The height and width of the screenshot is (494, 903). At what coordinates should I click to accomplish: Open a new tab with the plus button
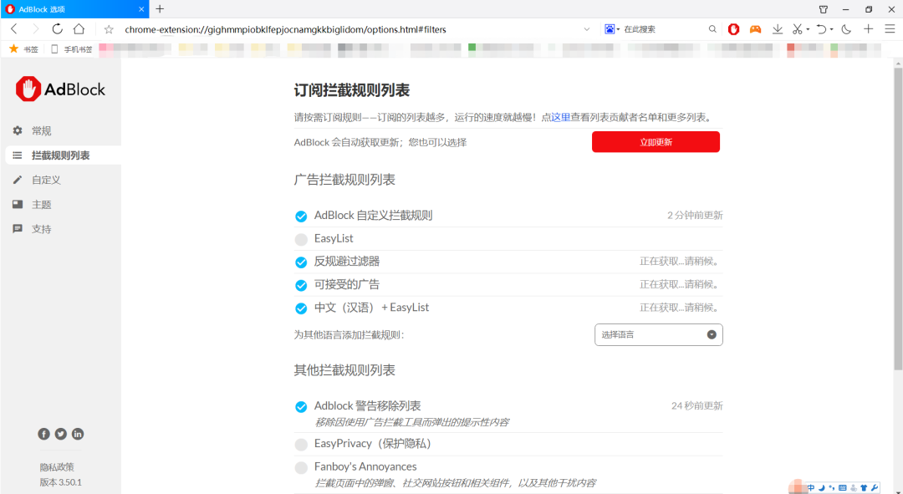[x=160, y=8]
